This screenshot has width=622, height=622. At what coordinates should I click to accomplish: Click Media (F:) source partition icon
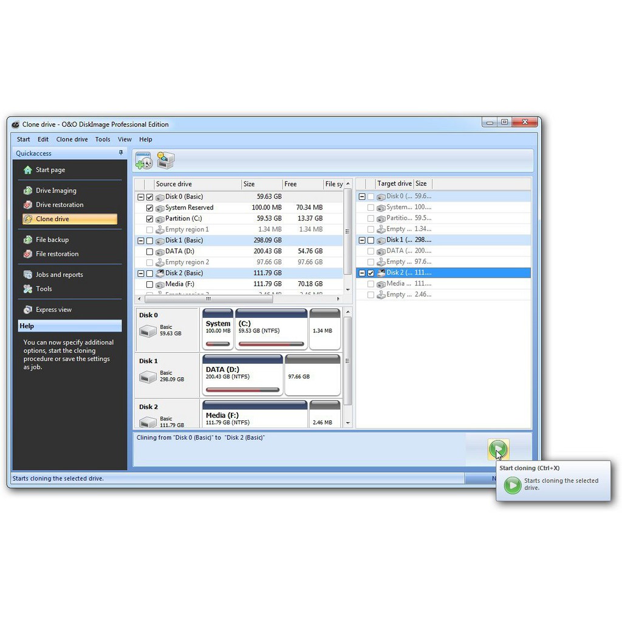click(160, 284)
